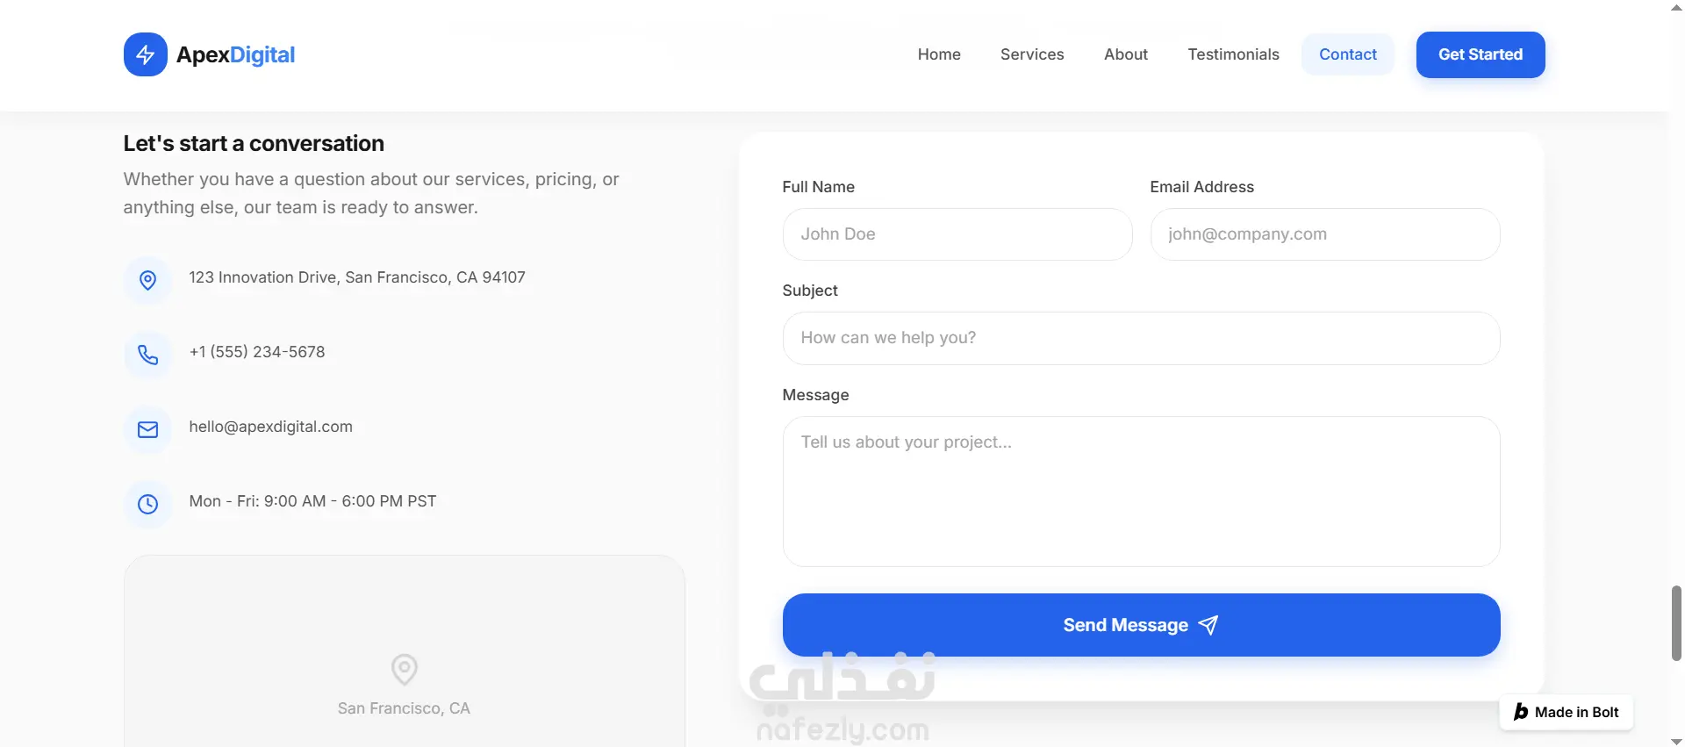Submit the form with Send Message
The image size is (1685, 747).
1141,625
